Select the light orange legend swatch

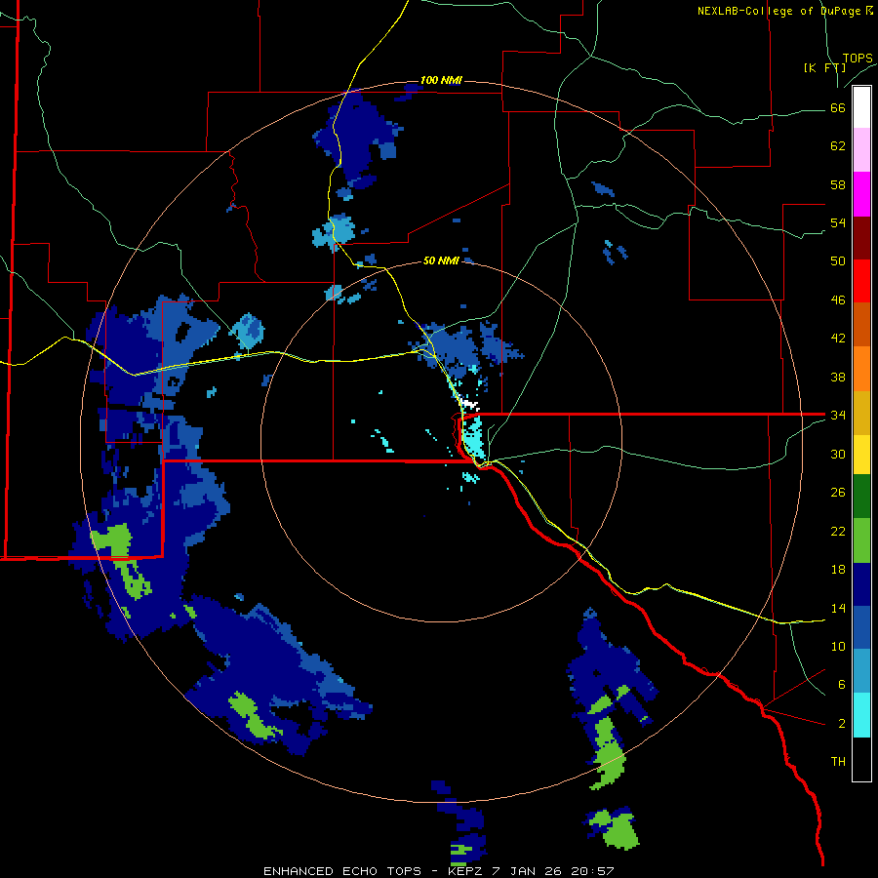point(861,369)
